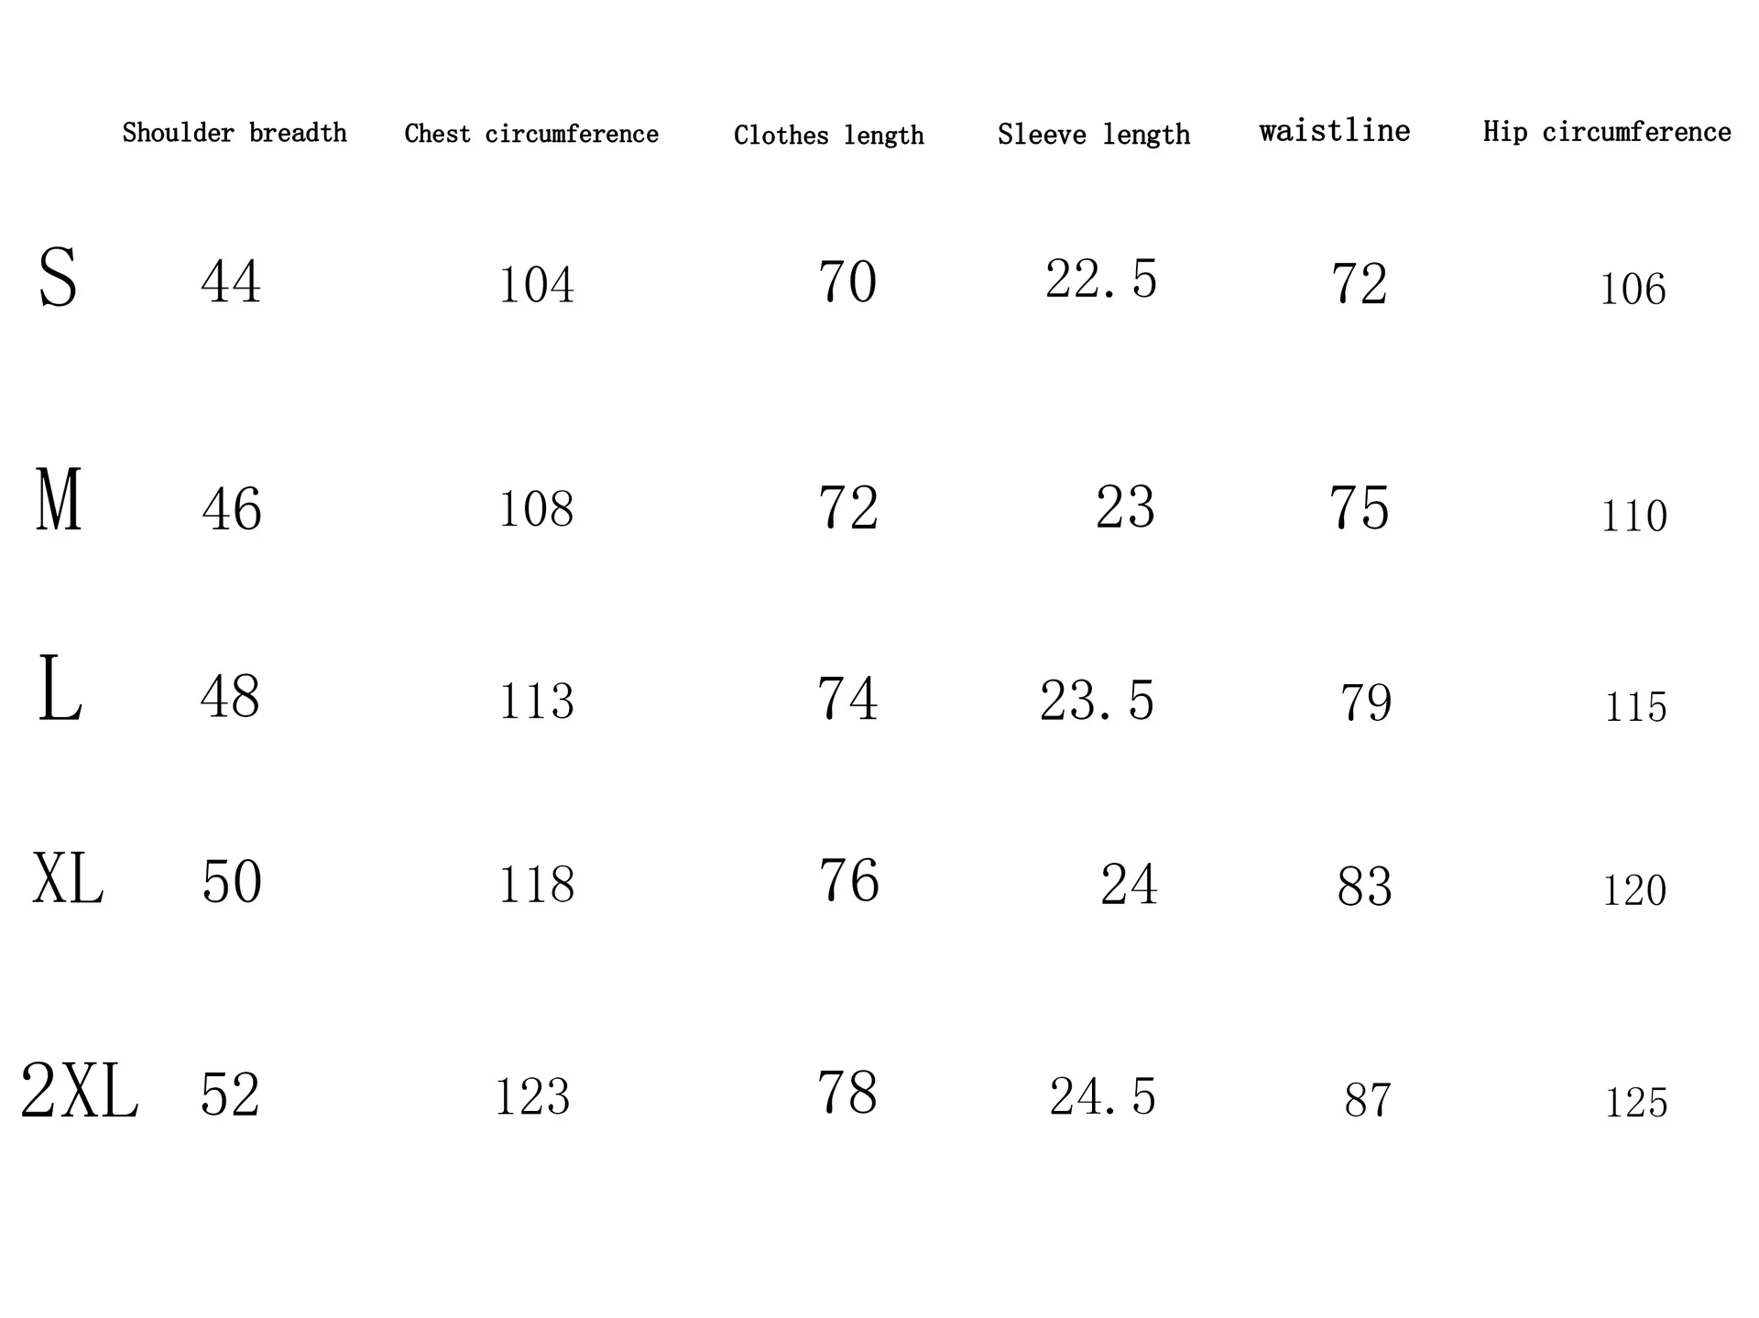Click the M size row label
Viewport: 1759px width, 1318px height.
point(59,499)
